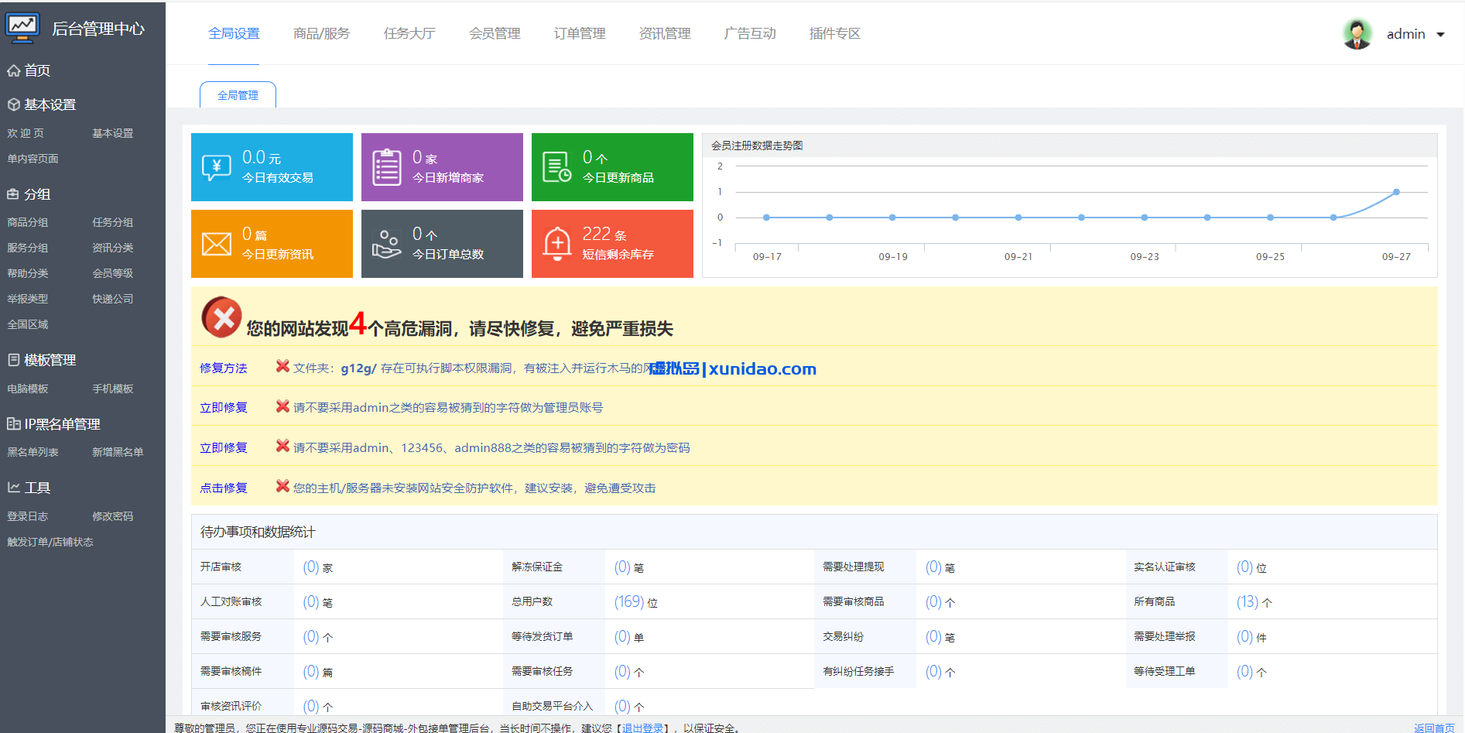Click the home icon in the sidebar
The height and width of the screenshot is (733, 1465).
(x=13, y=70)
